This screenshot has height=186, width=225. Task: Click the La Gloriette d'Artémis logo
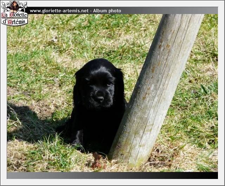click(x=14, y=13)
